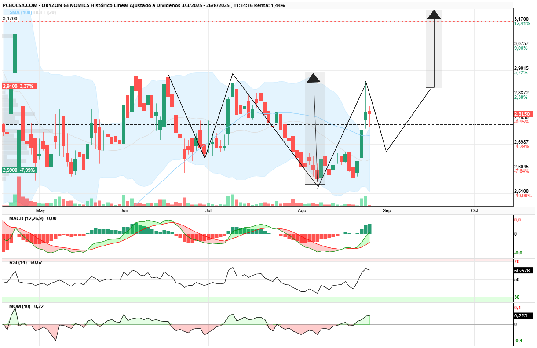Click the 0,4 momentum axis value
Screen dimensions: 537x348
tap(518, 308)
